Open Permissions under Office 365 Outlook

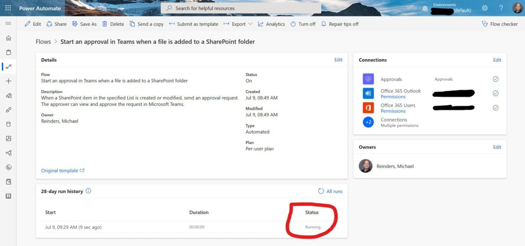point(393,97)
